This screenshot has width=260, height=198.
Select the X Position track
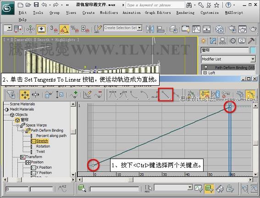coord(44,167)
